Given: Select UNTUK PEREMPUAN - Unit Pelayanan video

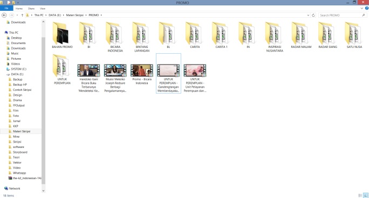Looking at the screenshot, I should [x=195, y=78].
